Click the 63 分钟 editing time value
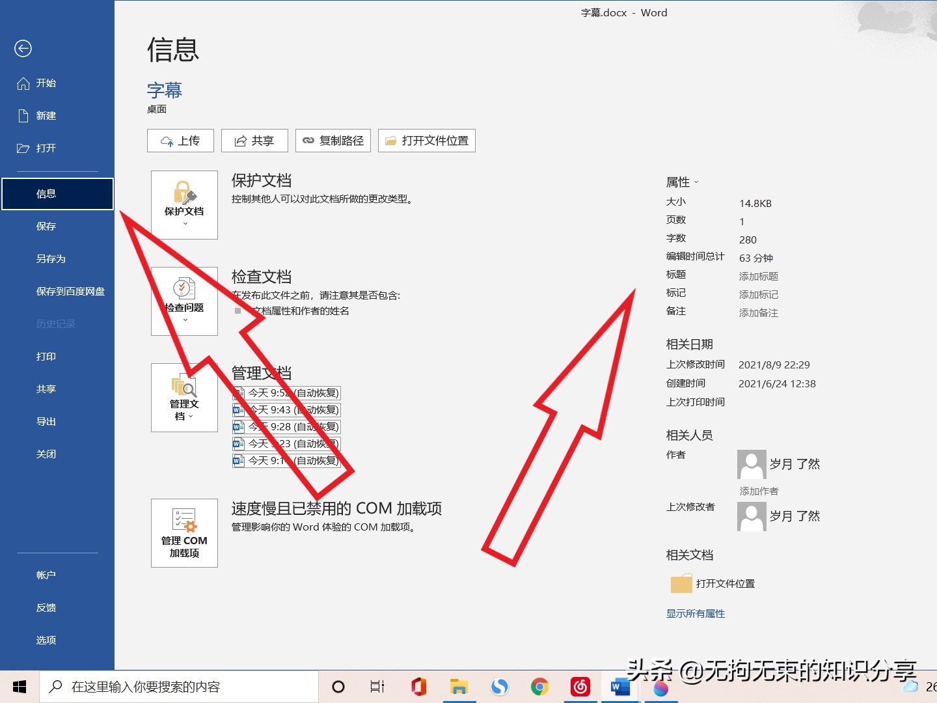Viewport: 937px width, 703px height. [756, 258]
